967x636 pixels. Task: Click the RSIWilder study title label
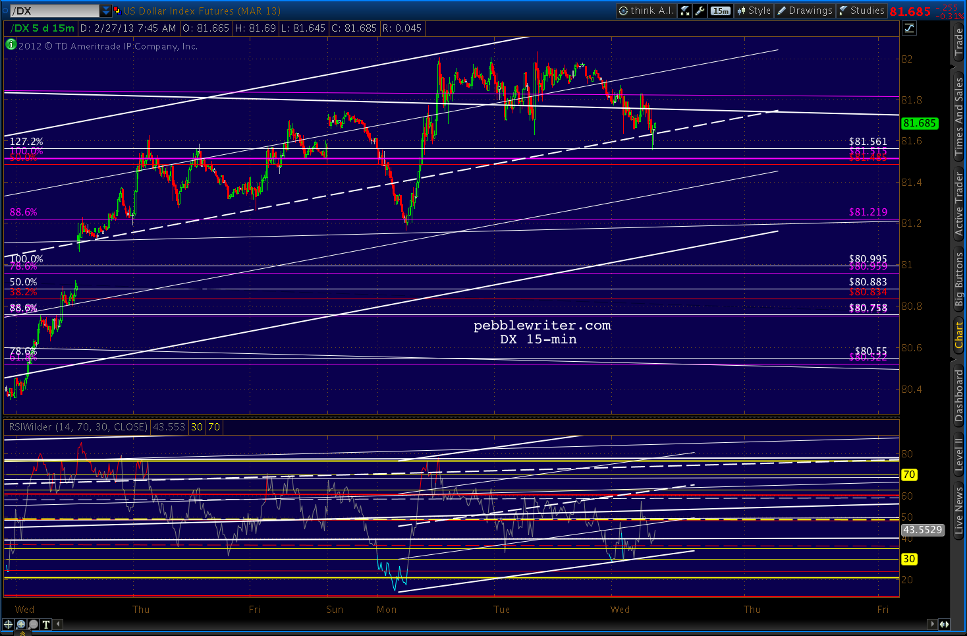(x=78, y=427)
